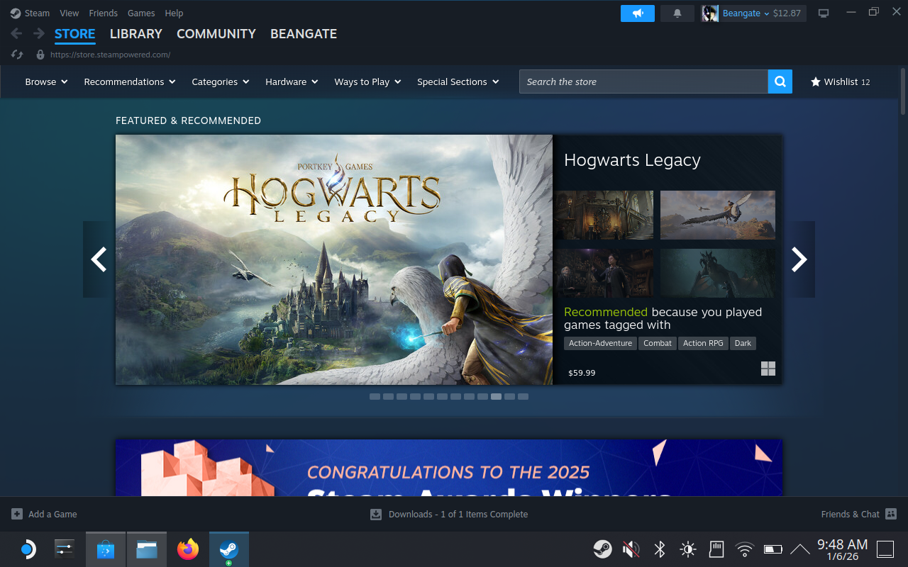Image resolution: width=908 pixels, height=567 pixels.
Task: Click the remote play monitor icon top right
Action: [x=823, y=13]
